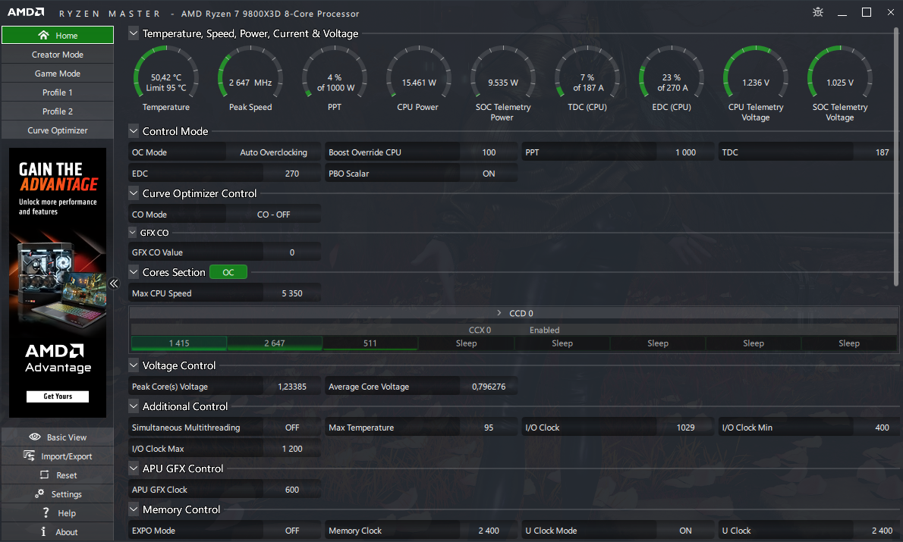903x542 pixels.
Task: Expand the CCD 0 arrow
Action: tap(499, 313)
